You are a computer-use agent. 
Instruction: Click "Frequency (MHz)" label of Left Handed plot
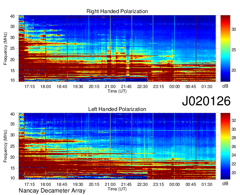coord(5,146)
